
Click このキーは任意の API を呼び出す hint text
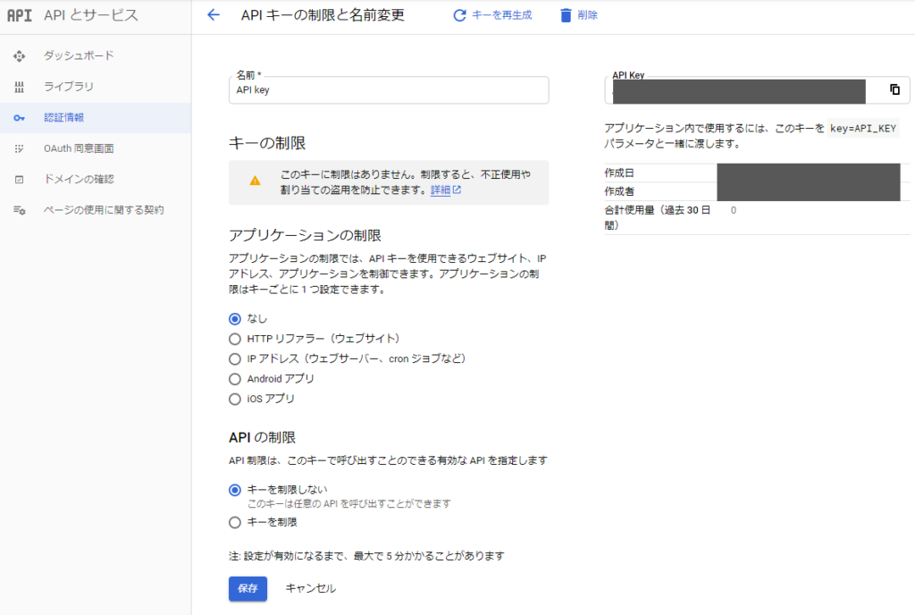pos(349,503)
